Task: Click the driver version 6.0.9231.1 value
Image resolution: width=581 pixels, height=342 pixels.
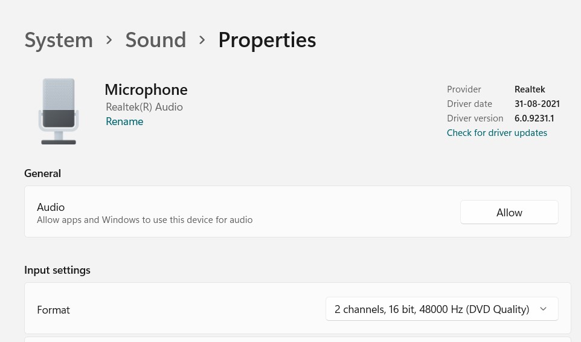Action: (534, 118)
